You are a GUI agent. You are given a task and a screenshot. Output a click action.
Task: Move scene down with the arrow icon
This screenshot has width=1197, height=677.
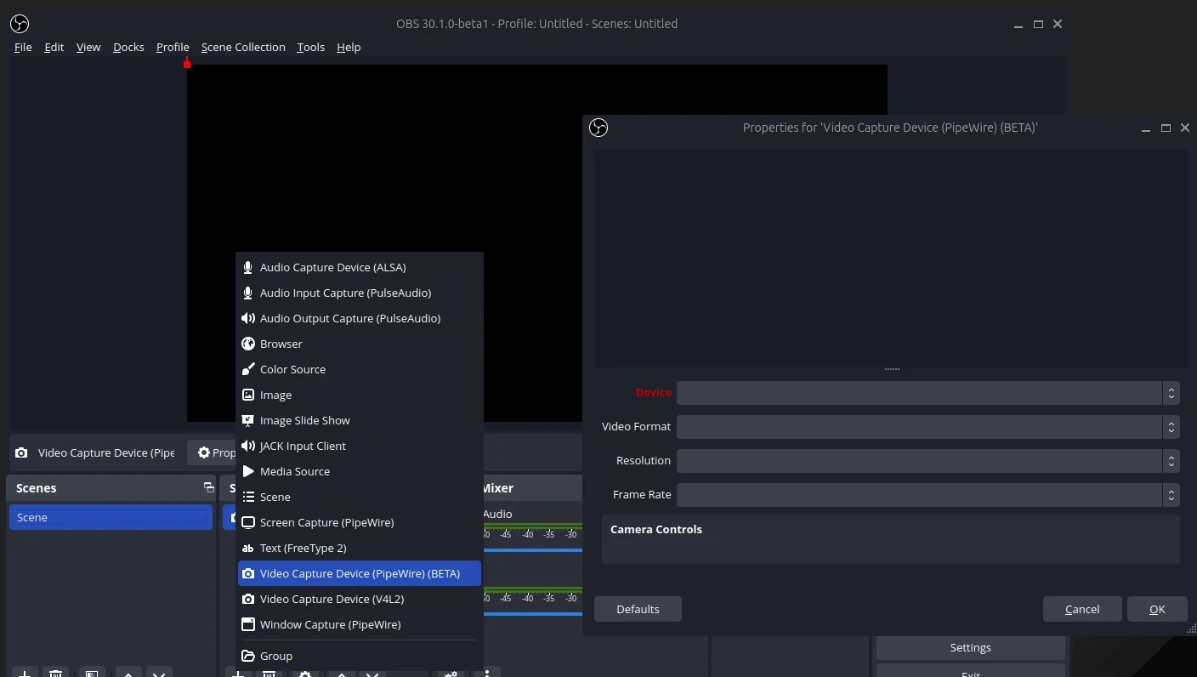click(x=159, y=673)
